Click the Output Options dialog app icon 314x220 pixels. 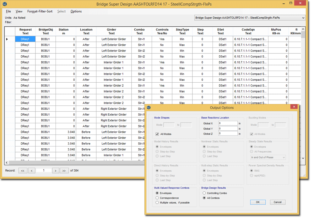149,107
